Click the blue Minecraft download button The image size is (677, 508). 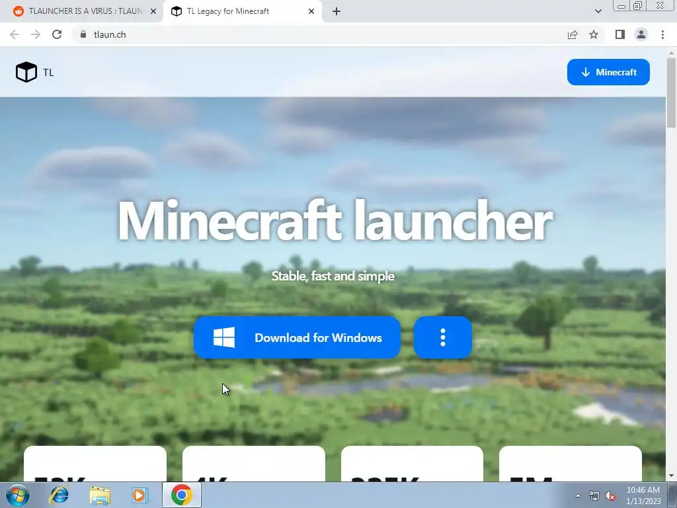coord(608,72)
